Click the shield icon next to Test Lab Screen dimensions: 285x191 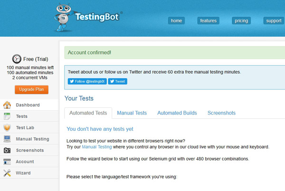point(7,128)
